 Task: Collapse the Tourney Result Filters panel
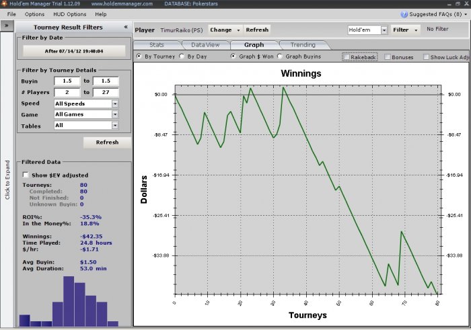[x=126, y=27]
